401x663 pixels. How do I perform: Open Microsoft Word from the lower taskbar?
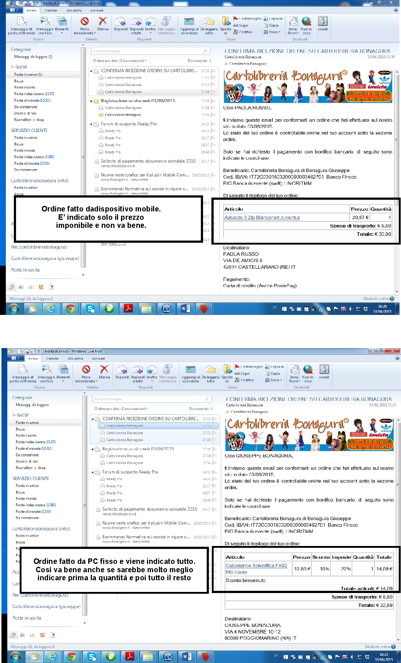pos(187,657)
